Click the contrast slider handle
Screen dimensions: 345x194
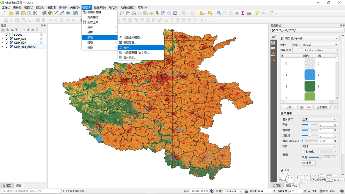click(309, 135)
